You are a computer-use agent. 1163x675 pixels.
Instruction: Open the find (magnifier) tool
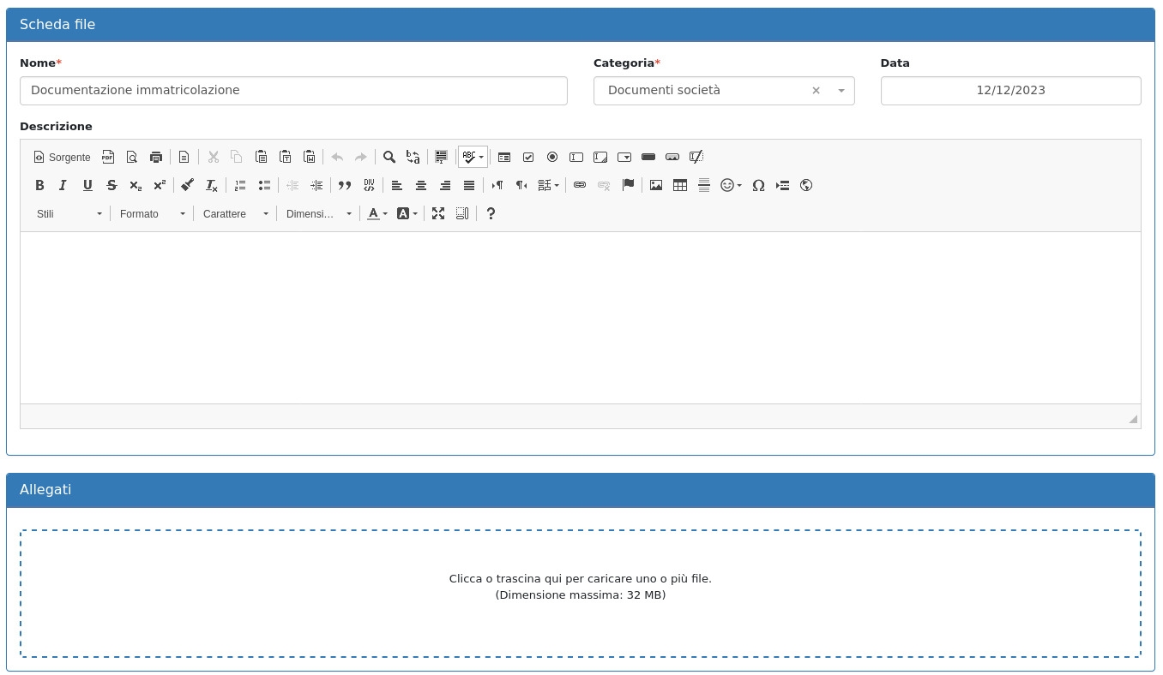[389, 157]
